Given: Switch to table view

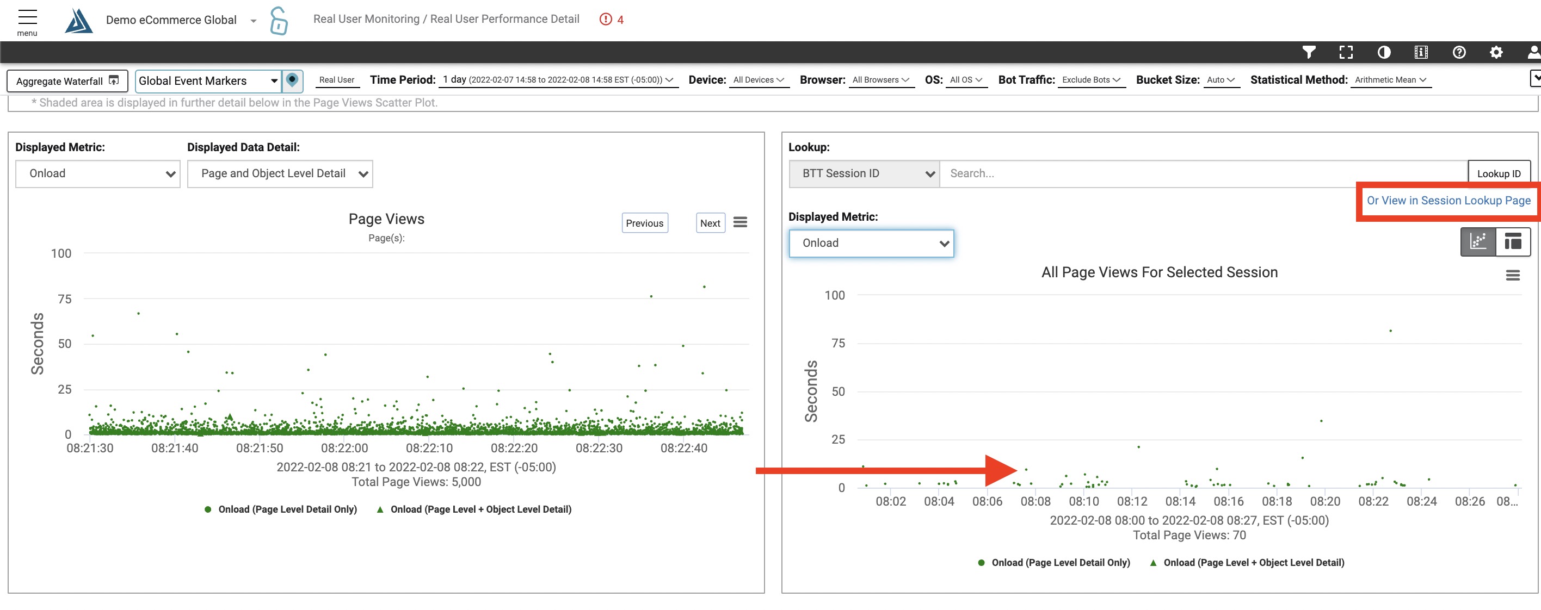Looking at the screenshot, I should point(1512,241).
